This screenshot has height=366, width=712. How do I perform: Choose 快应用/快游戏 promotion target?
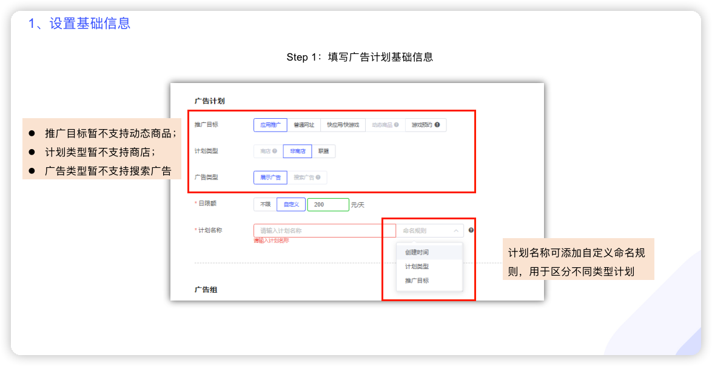coord(343,125)
